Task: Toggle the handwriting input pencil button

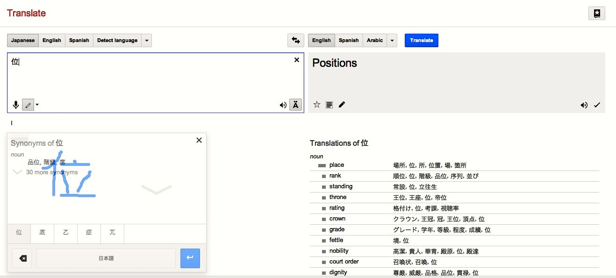Action: pos(28,105)
